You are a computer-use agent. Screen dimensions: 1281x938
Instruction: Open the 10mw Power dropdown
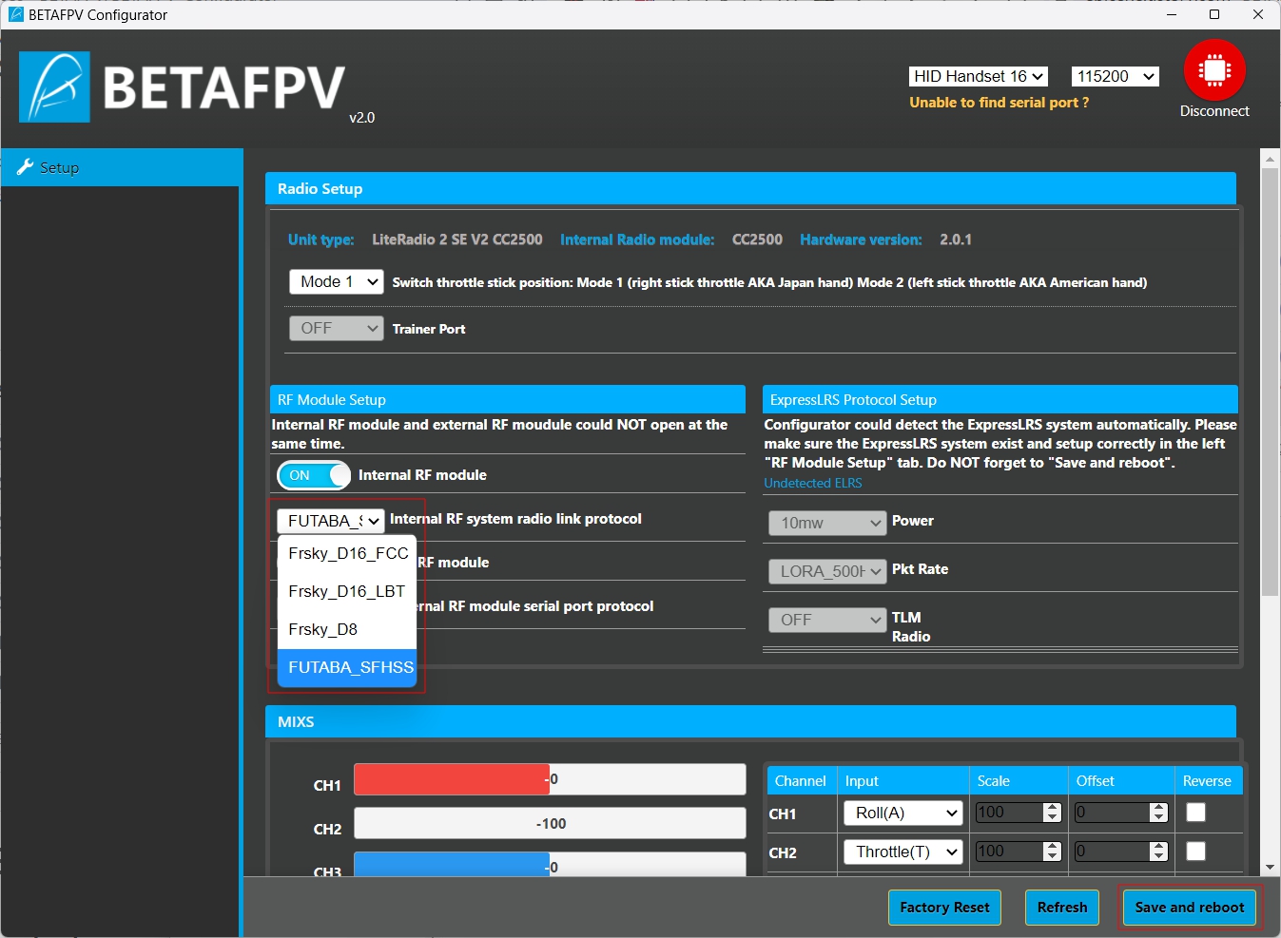pos(827,523)
